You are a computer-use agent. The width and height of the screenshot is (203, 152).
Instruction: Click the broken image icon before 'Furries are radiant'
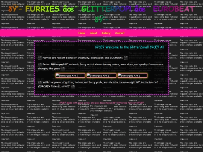click(40, 58)
